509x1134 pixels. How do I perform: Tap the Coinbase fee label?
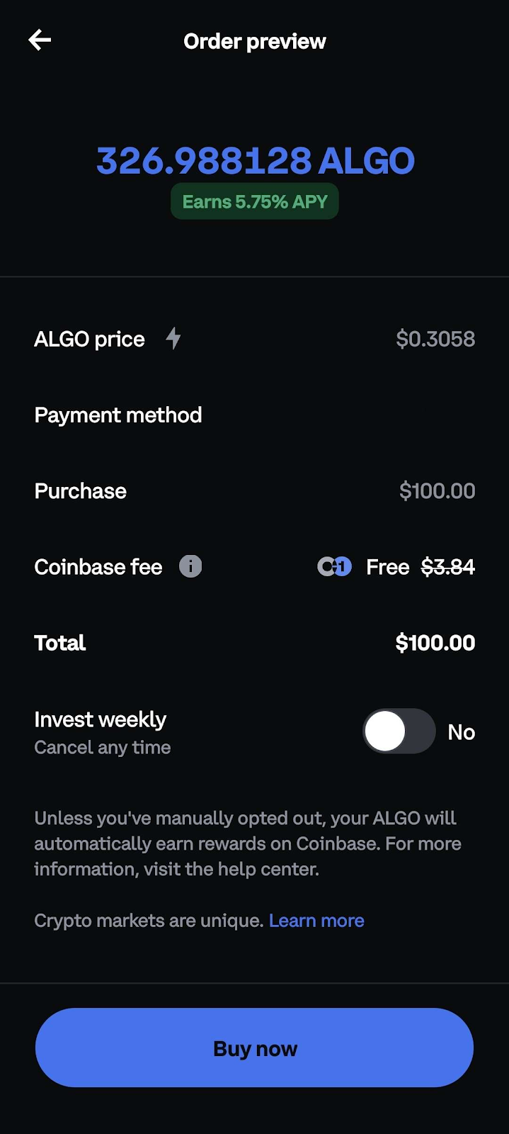click(98, 567)
